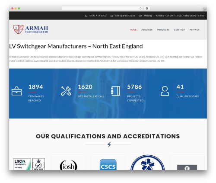Open the IOSH accreditation logo
The height and width of the screenshot is (183, 216).
click(x=69, y=165)
